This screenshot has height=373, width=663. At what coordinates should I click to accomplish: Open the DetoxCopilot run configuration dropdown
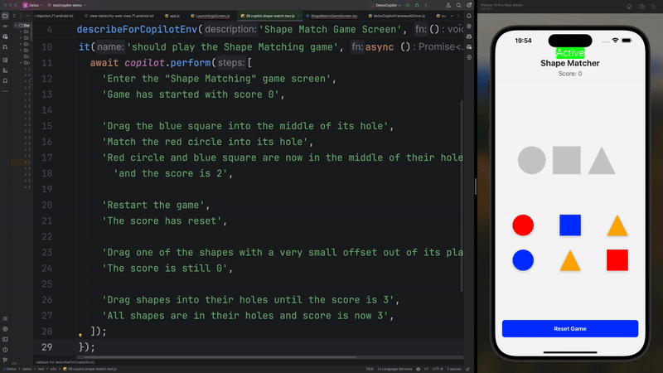tap(385, 5)
